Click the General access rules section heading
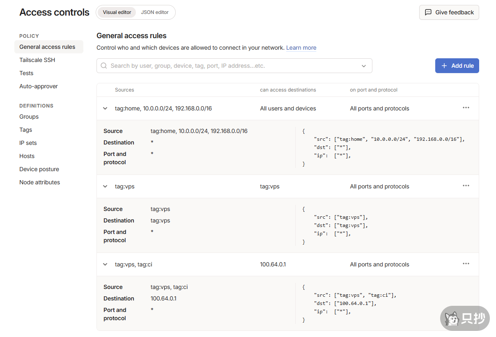This screenshot has height=337, width=496. [x=131, y=36]
